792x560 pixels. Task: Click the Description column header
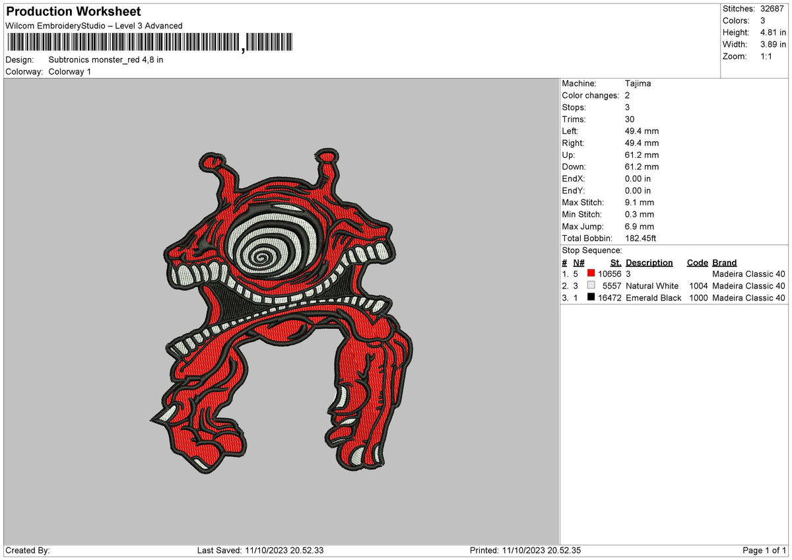point(649,263)
